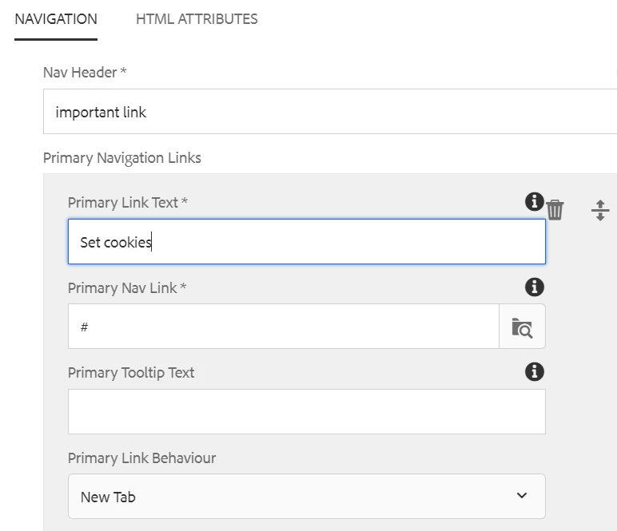Click the Primary Nav Link label

coord(127,288)
